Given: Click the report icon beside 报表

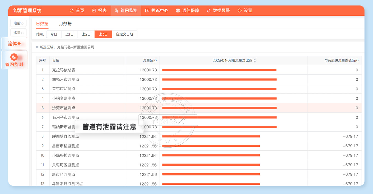Looking at the screenshot, I should click(94, 11).
